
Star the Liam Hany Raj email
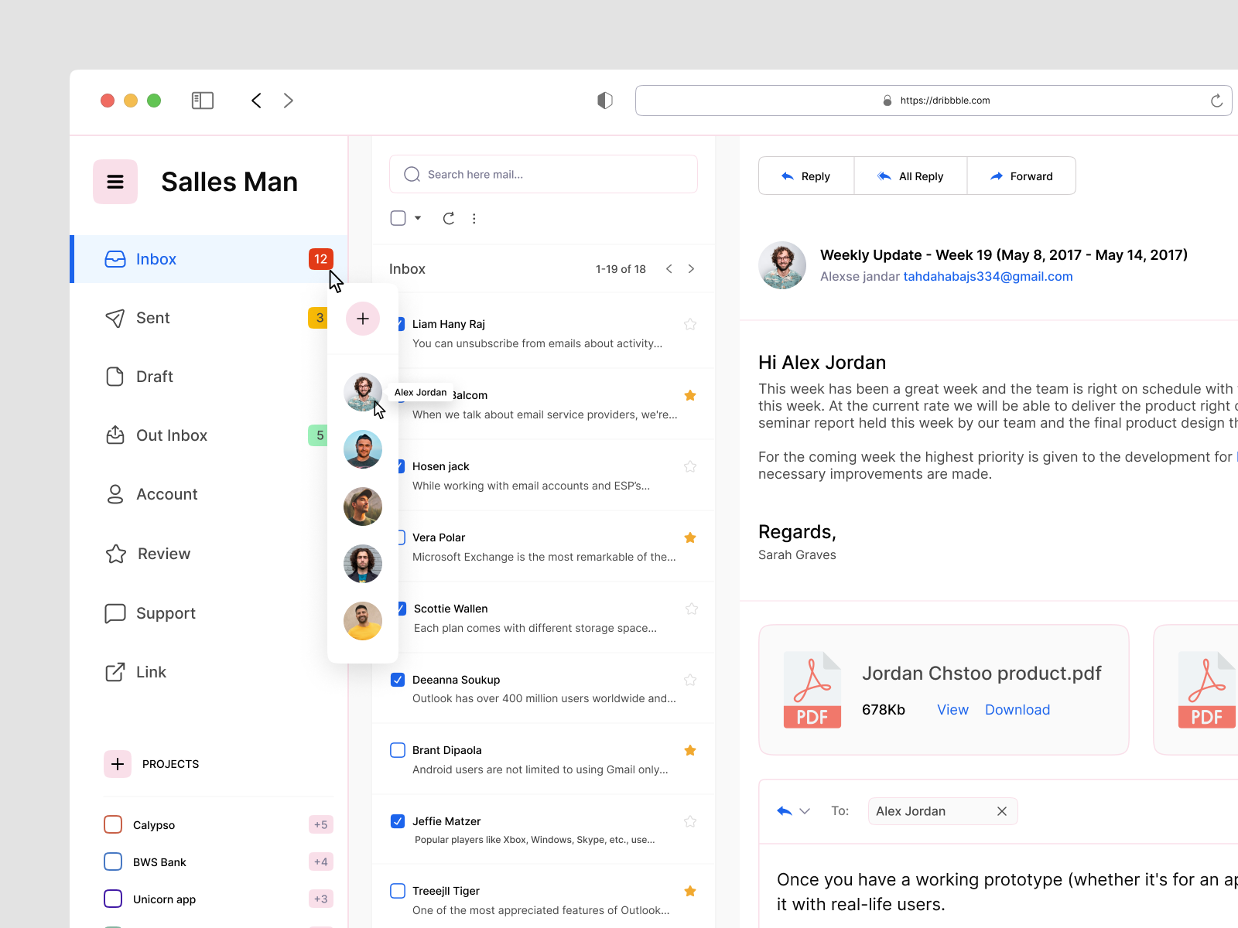(x=690, y=325)
